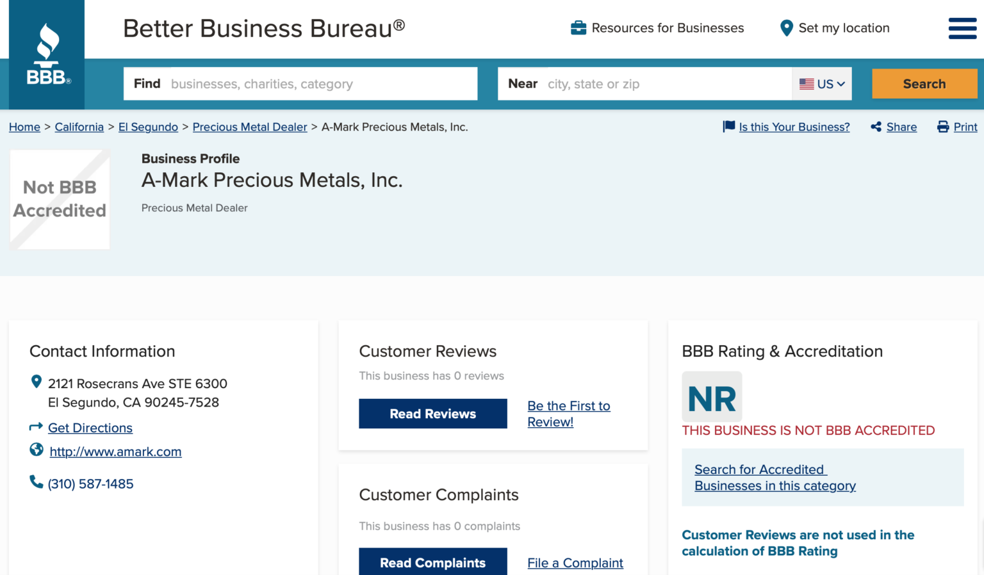The image size is (984, 575).
Task: Open the hamburger menu
Action: tap(962, 28)
